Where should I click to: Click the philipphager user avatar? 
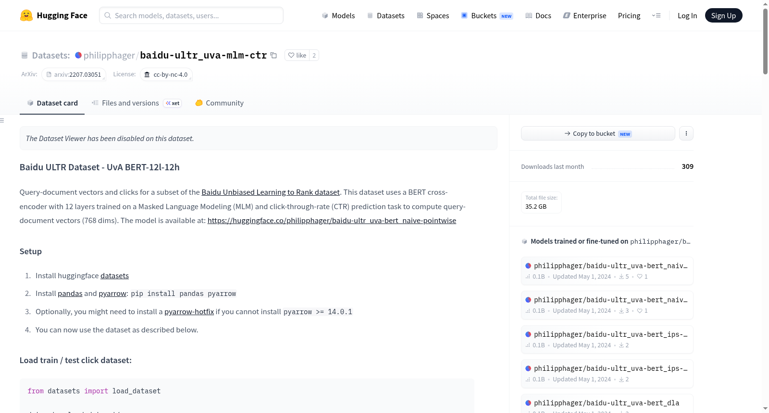point(78,55)
